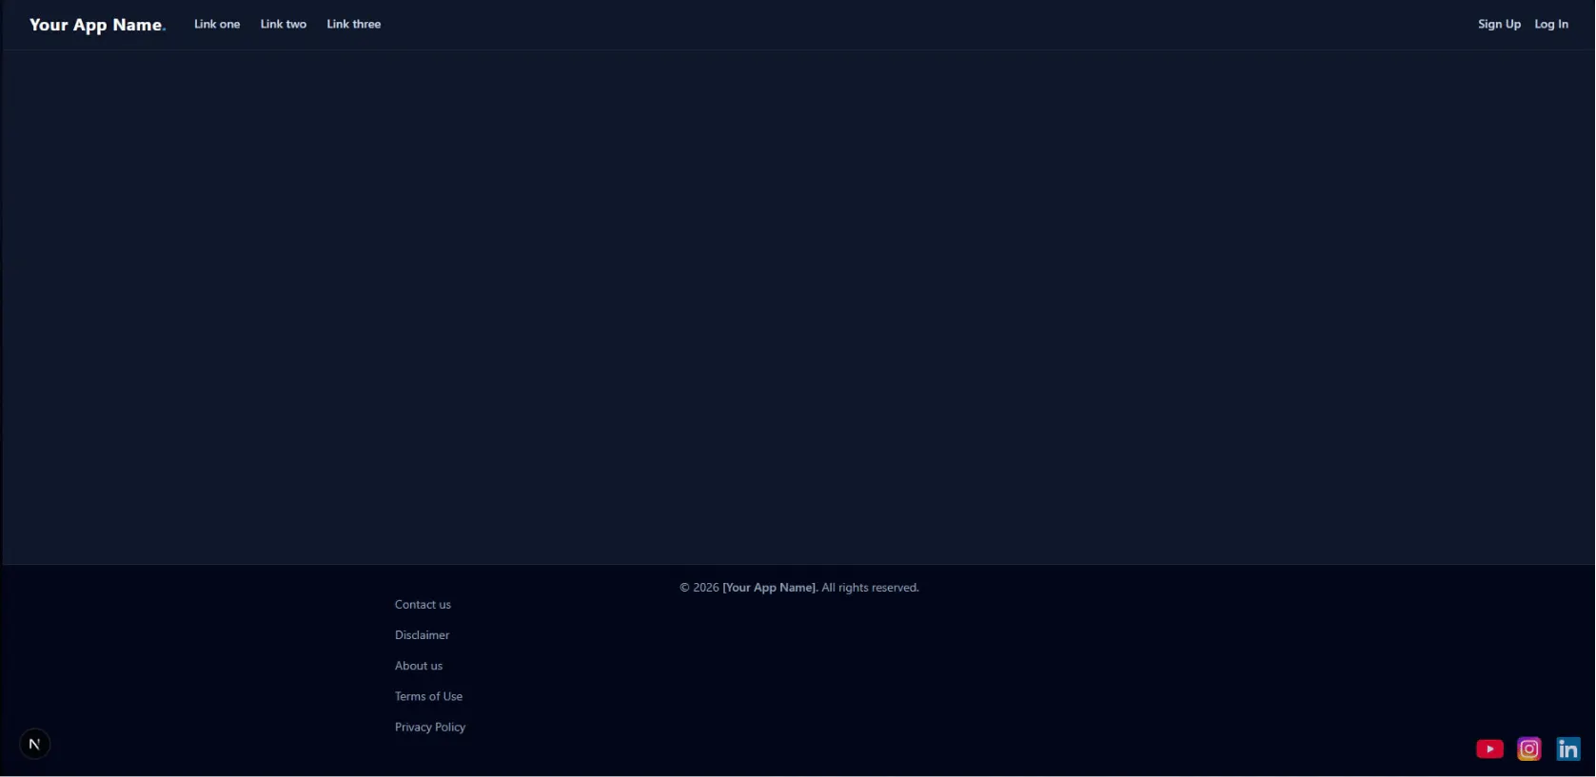Open the Next.js dev tools badge
Viewport: 1596px width, 777px height.
pos(34,744)
